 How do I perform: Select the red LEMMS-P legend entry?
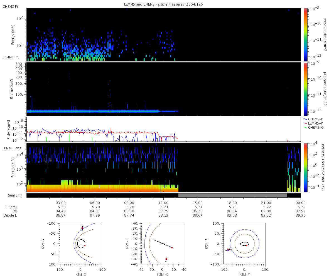point(314,123)
